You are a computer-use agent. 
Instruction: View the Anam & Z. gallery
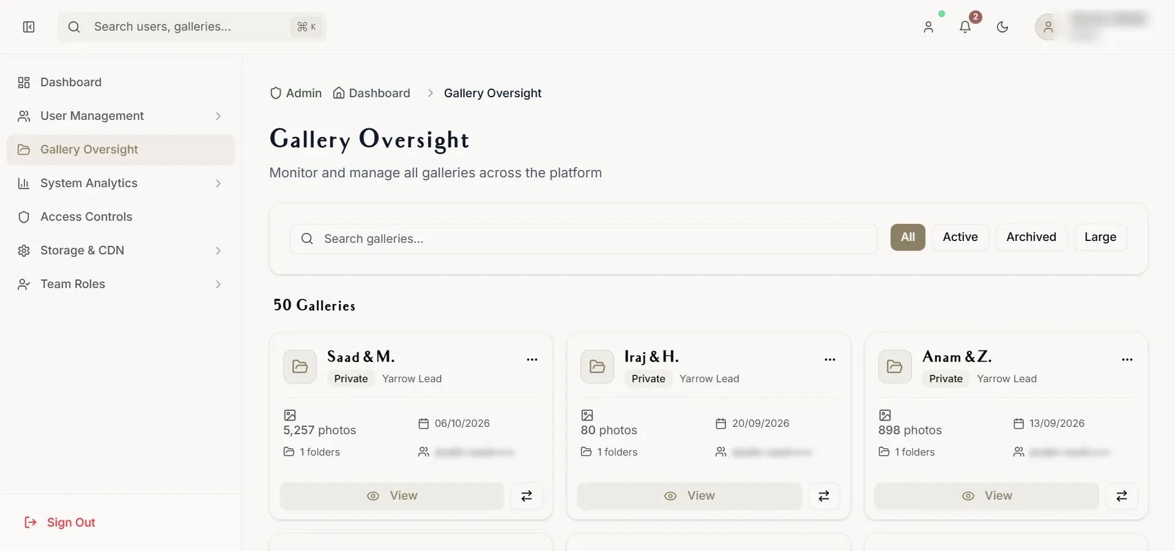[x=987, y=496]
